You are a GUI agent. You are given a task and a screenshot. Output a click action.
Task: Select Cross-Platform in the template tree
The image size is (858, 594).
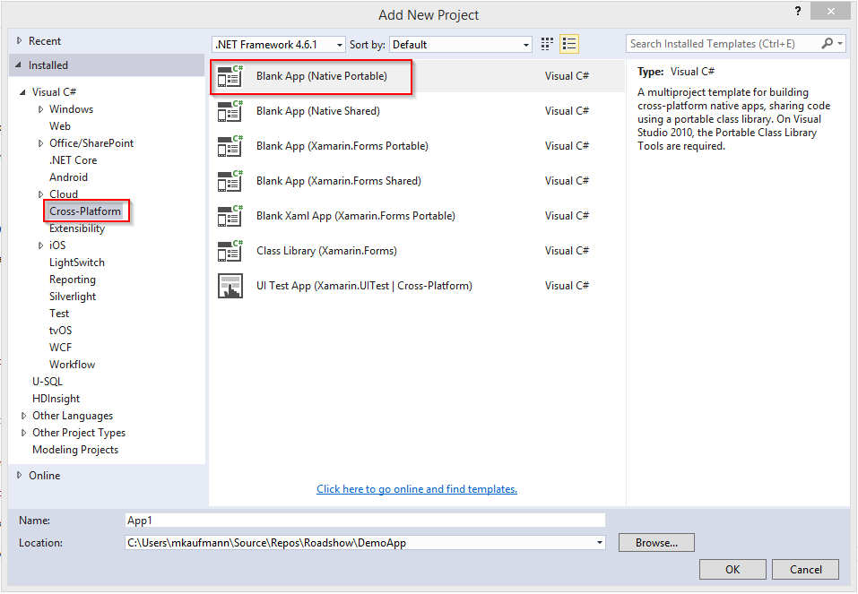tap(85, 211)
